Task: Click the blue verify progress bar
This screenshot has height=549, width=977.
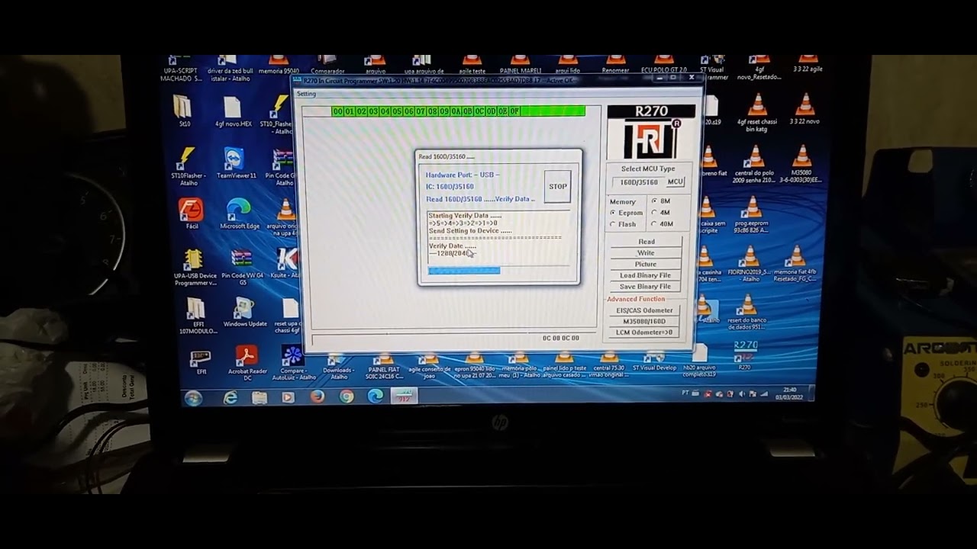Action: coord(464,271)
